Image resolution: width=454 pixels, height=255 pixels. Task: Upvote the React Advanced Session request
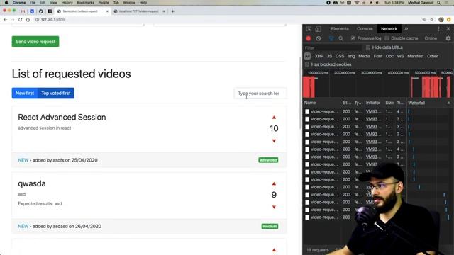274,118
